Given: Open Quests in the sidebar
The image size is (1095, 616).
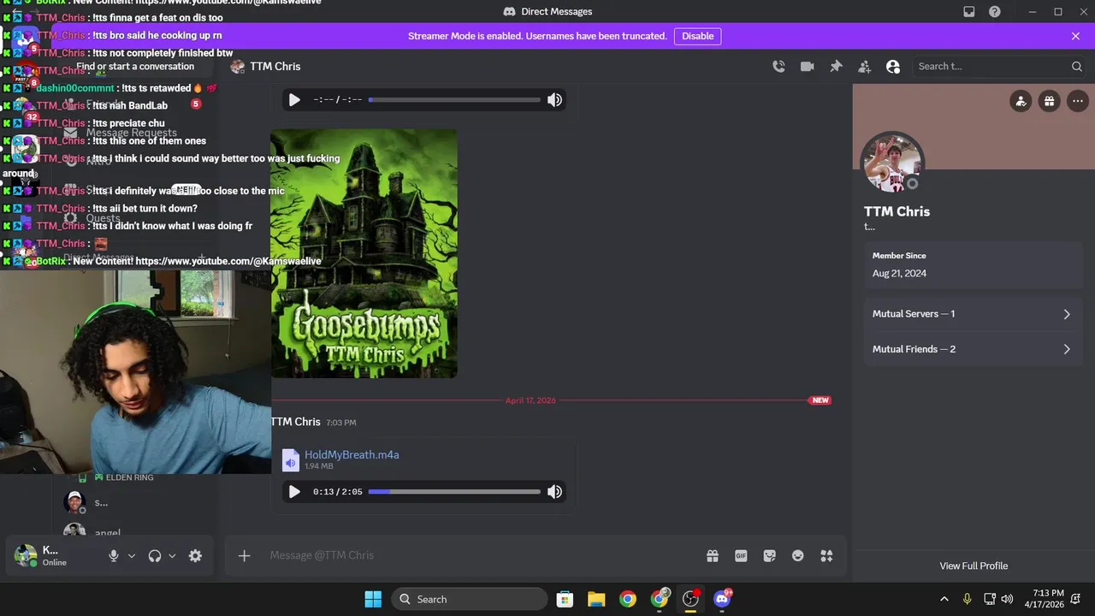Looking at the screenshot, I should pos(103,218).
